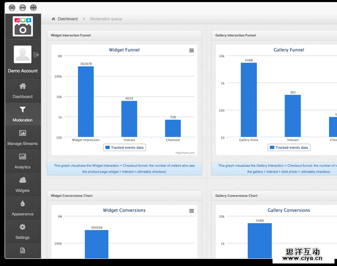
Task: Toggle Tracked events data legend in Gallery Funnel
Action: click(x=289, y=148)
